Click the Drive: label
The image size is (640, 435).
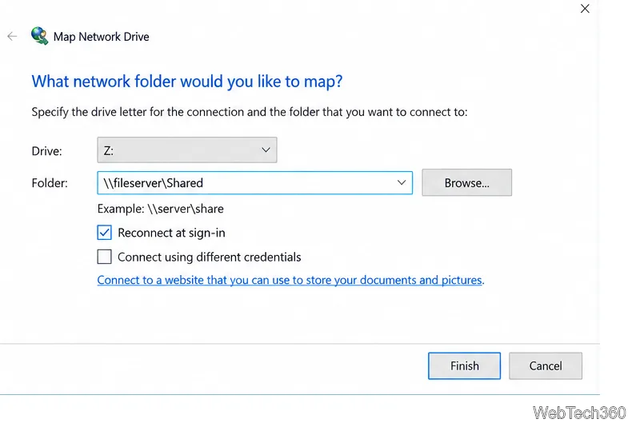pyautogui.click(x=47, y=151)
